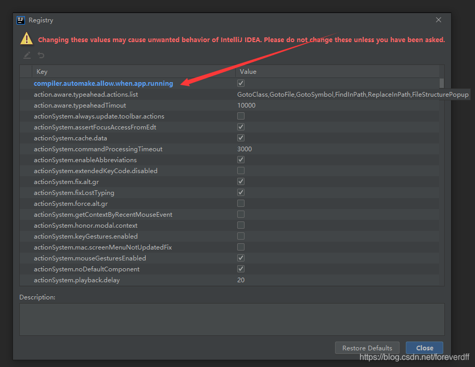Enable actionSystem.force.alt.gr checkbox
Viewport: 475px width, 367px height.
241,203
